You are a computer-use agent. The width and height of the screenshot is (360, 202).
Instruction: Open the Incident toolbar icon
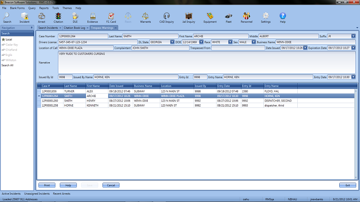coord(24,16)
